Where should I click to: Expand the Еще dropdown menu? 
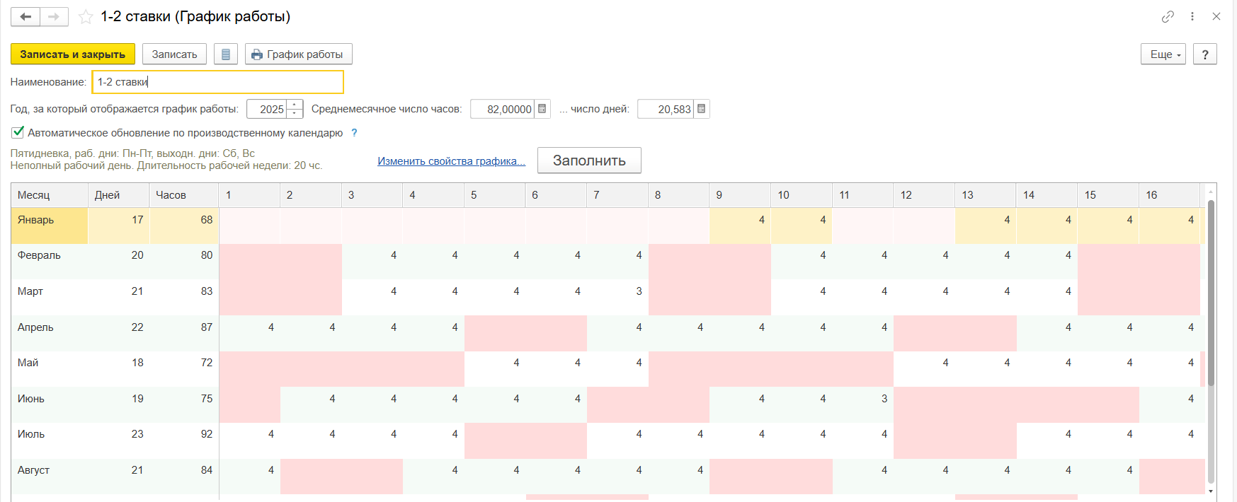pyautogui.click(x=1163, y=54)
